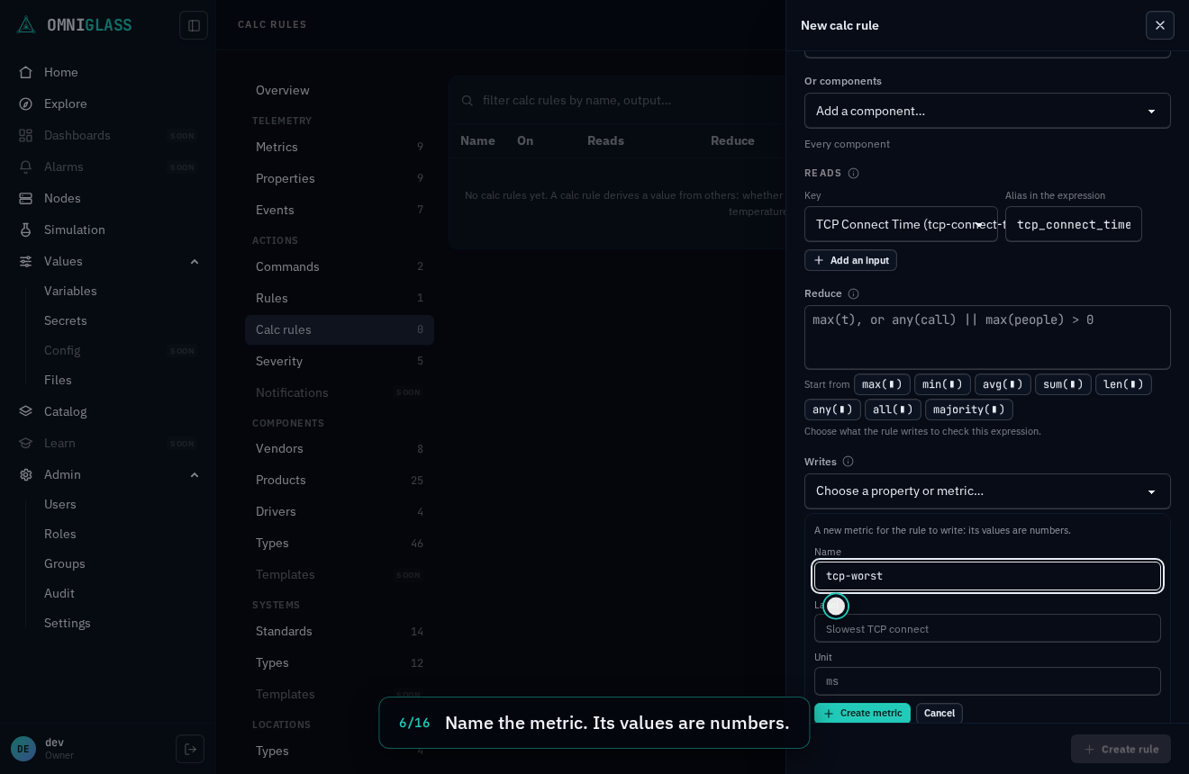
Task: Click the Home house icon
Action: coord(26,72)
